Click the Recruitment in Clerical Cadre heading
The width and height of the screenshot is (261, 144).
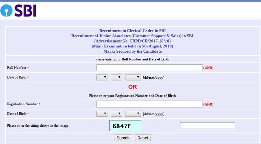(132, 31)
